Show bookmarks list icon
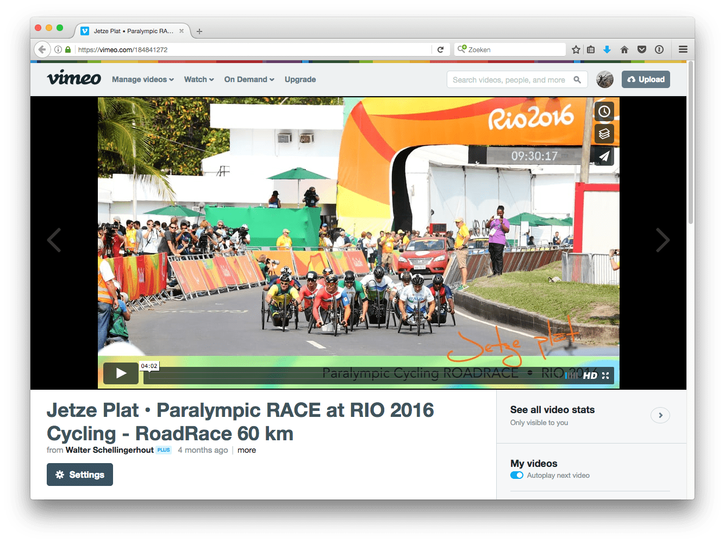725x543 pixels. 591,49
